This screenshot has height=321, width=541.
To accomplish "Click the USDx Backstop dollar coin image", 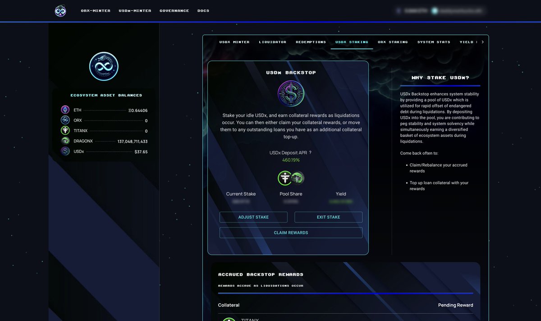I will click(x=291, y=94).
